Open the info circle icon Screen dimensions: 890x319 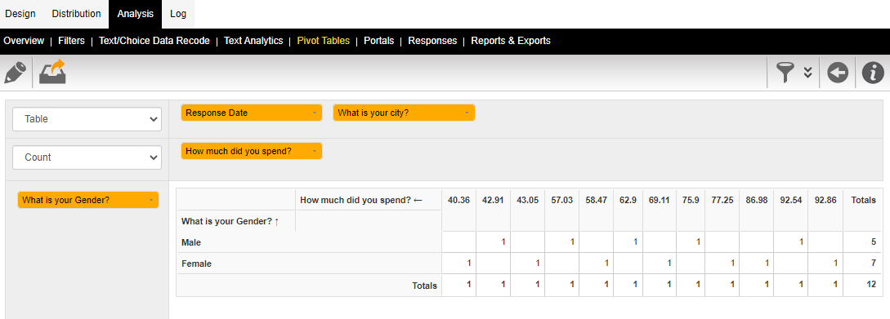pos(873,73)
